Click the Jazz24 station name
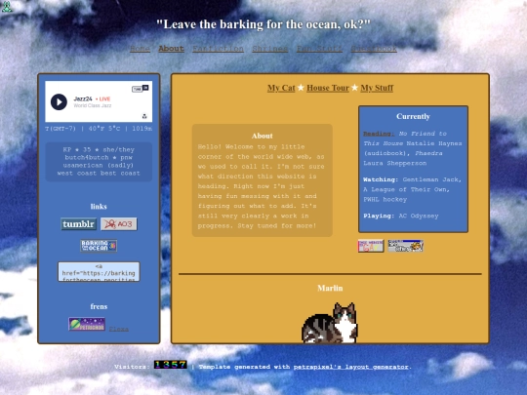 click(83, 99)
